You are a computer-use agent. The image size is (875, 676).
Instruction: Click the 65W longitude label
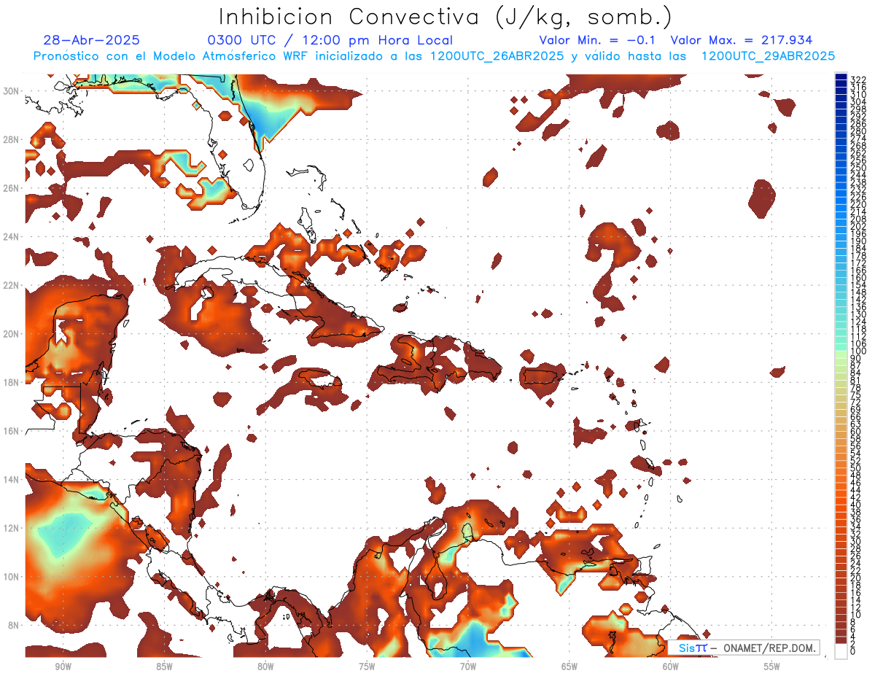pos(569,667)
